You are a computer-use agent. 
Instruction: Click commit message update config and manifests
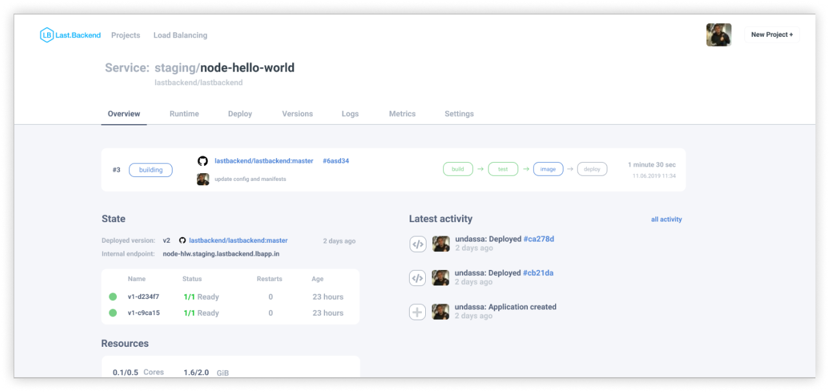[x=250, y=179]
